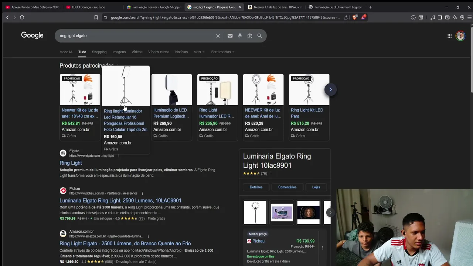Open options for Pichau store offer
The image size is (473, 266).
[x=323, y=248]
